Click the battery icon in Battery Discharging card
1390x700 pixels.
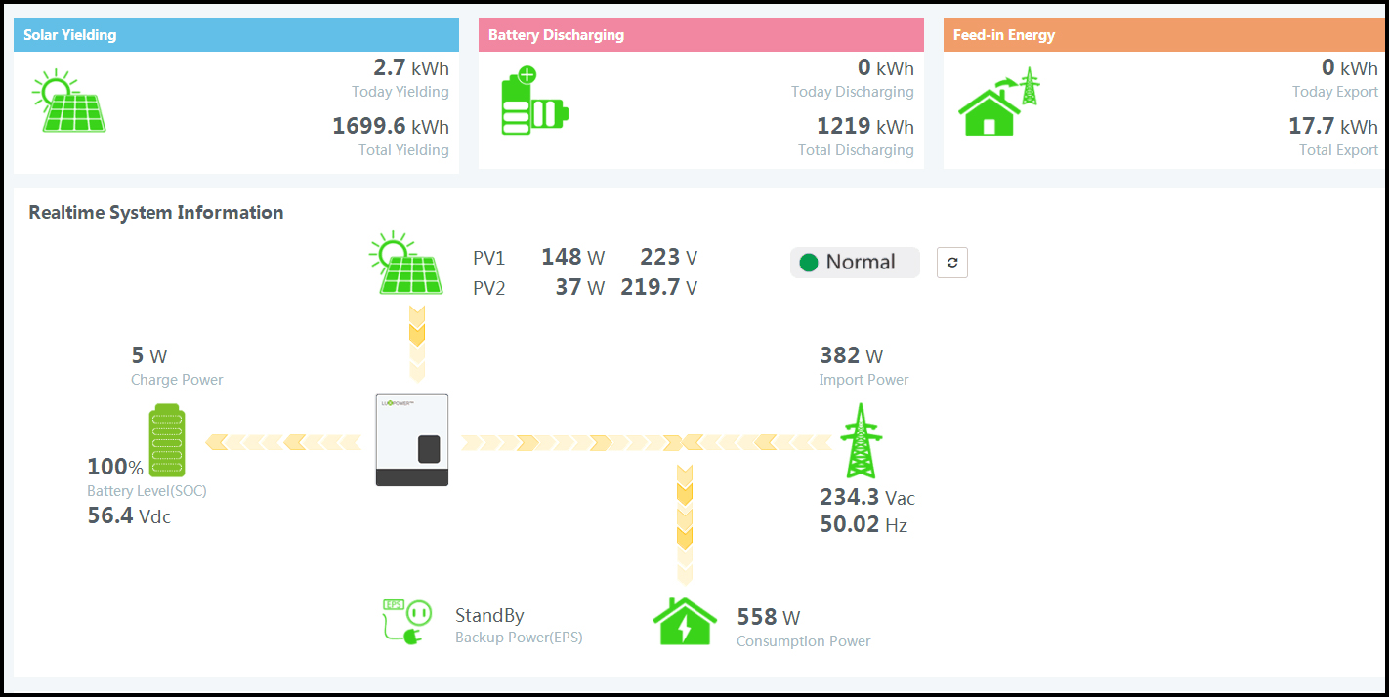[x=533, y=102]
